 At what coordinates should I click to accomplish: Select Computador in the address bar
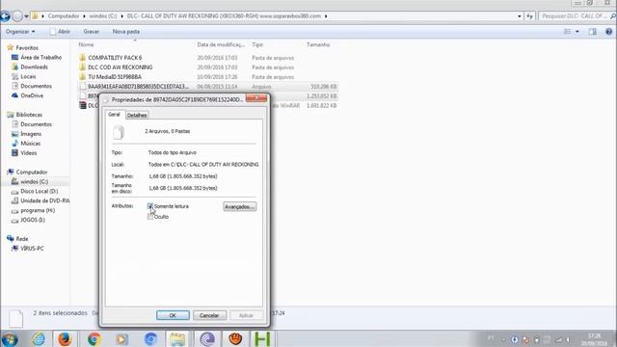point(64,16)
